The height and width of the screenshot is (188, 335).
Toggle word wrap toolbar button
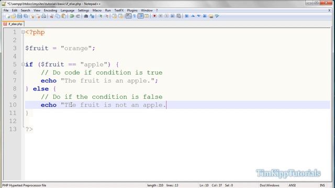(128, 16)
